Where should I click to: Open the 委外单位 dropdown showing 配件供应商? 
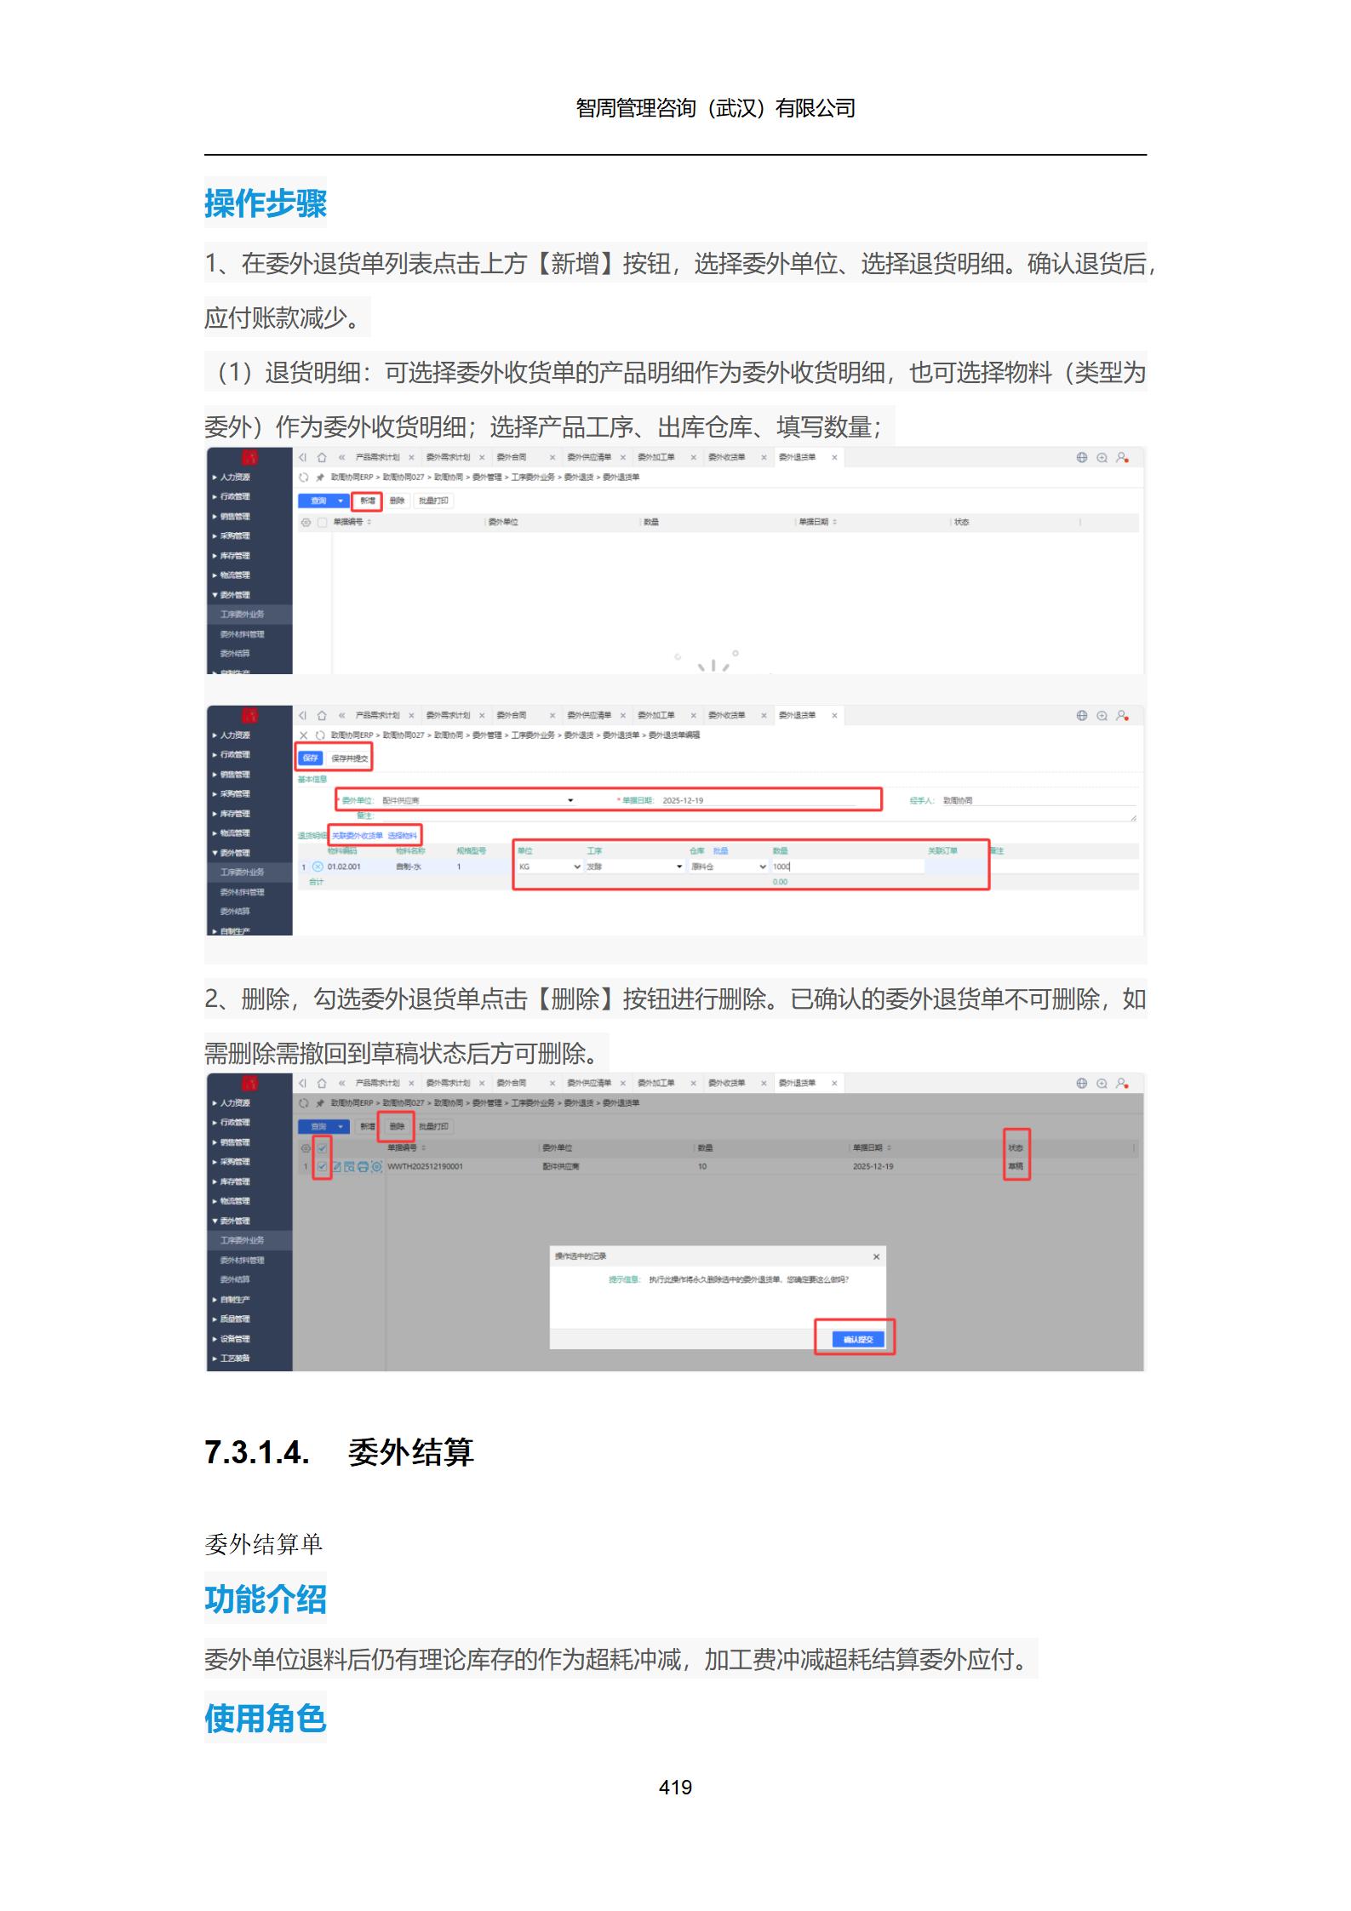point(570,801)
